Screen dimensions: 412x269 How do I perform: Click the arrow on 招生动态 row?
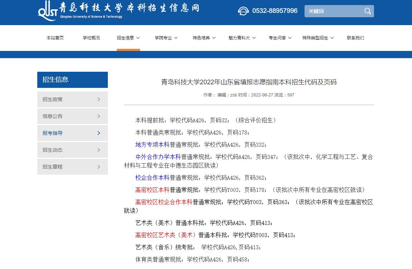coord(99,150)
